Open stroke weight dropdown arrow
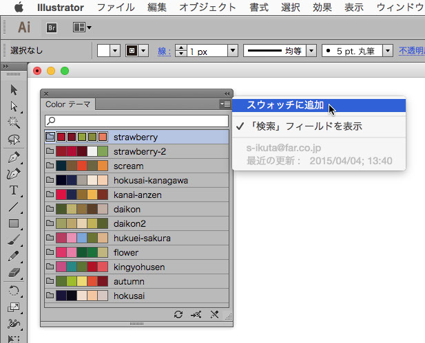Viewport: 425px width, 343px height. [x=233, y=51]
